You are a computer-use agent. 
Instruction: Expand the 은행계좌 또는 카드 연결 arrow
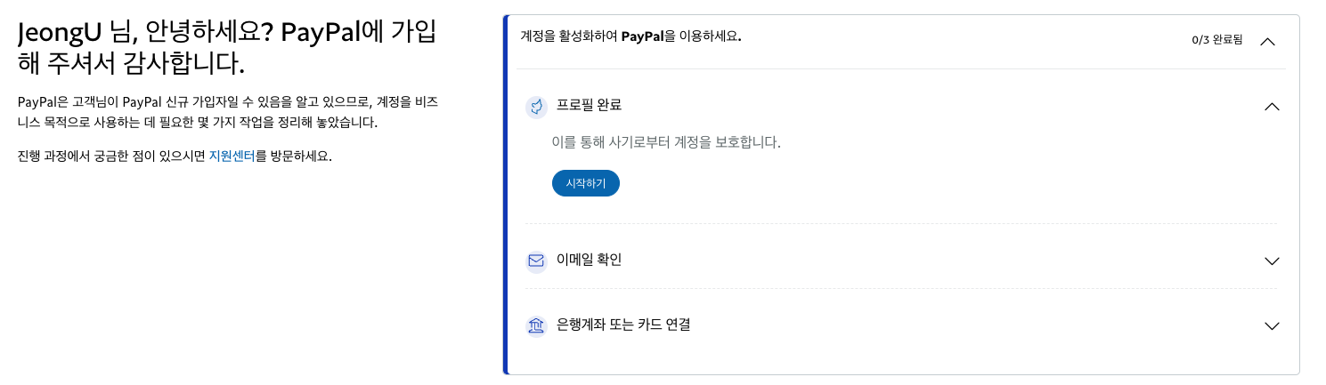pyautogui.click(x=1272, y=326)
